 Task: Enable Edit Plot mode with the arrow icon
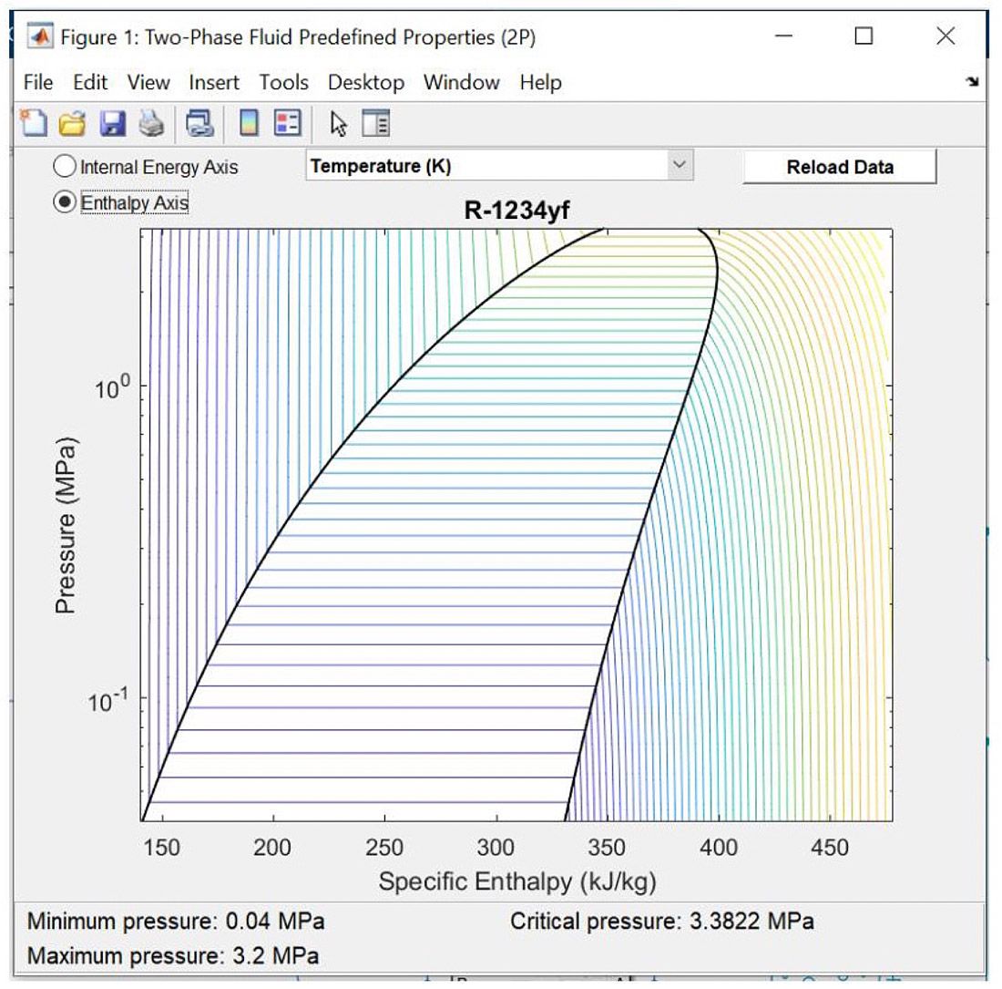coord(339,122)
